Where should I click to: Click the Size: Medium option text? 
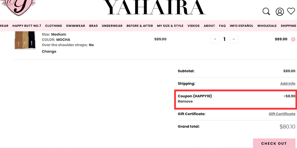(54, 34)
